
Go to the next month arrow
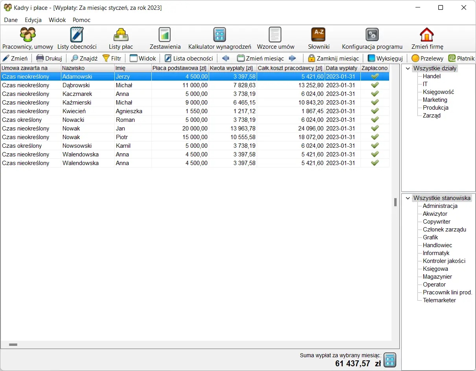[x=292, y=59]
